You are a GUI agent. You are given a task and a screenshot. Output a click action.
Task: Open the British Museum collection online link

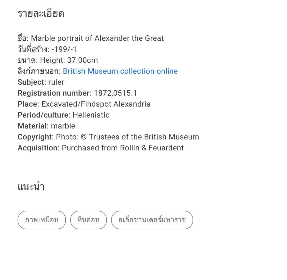point(120,71)
